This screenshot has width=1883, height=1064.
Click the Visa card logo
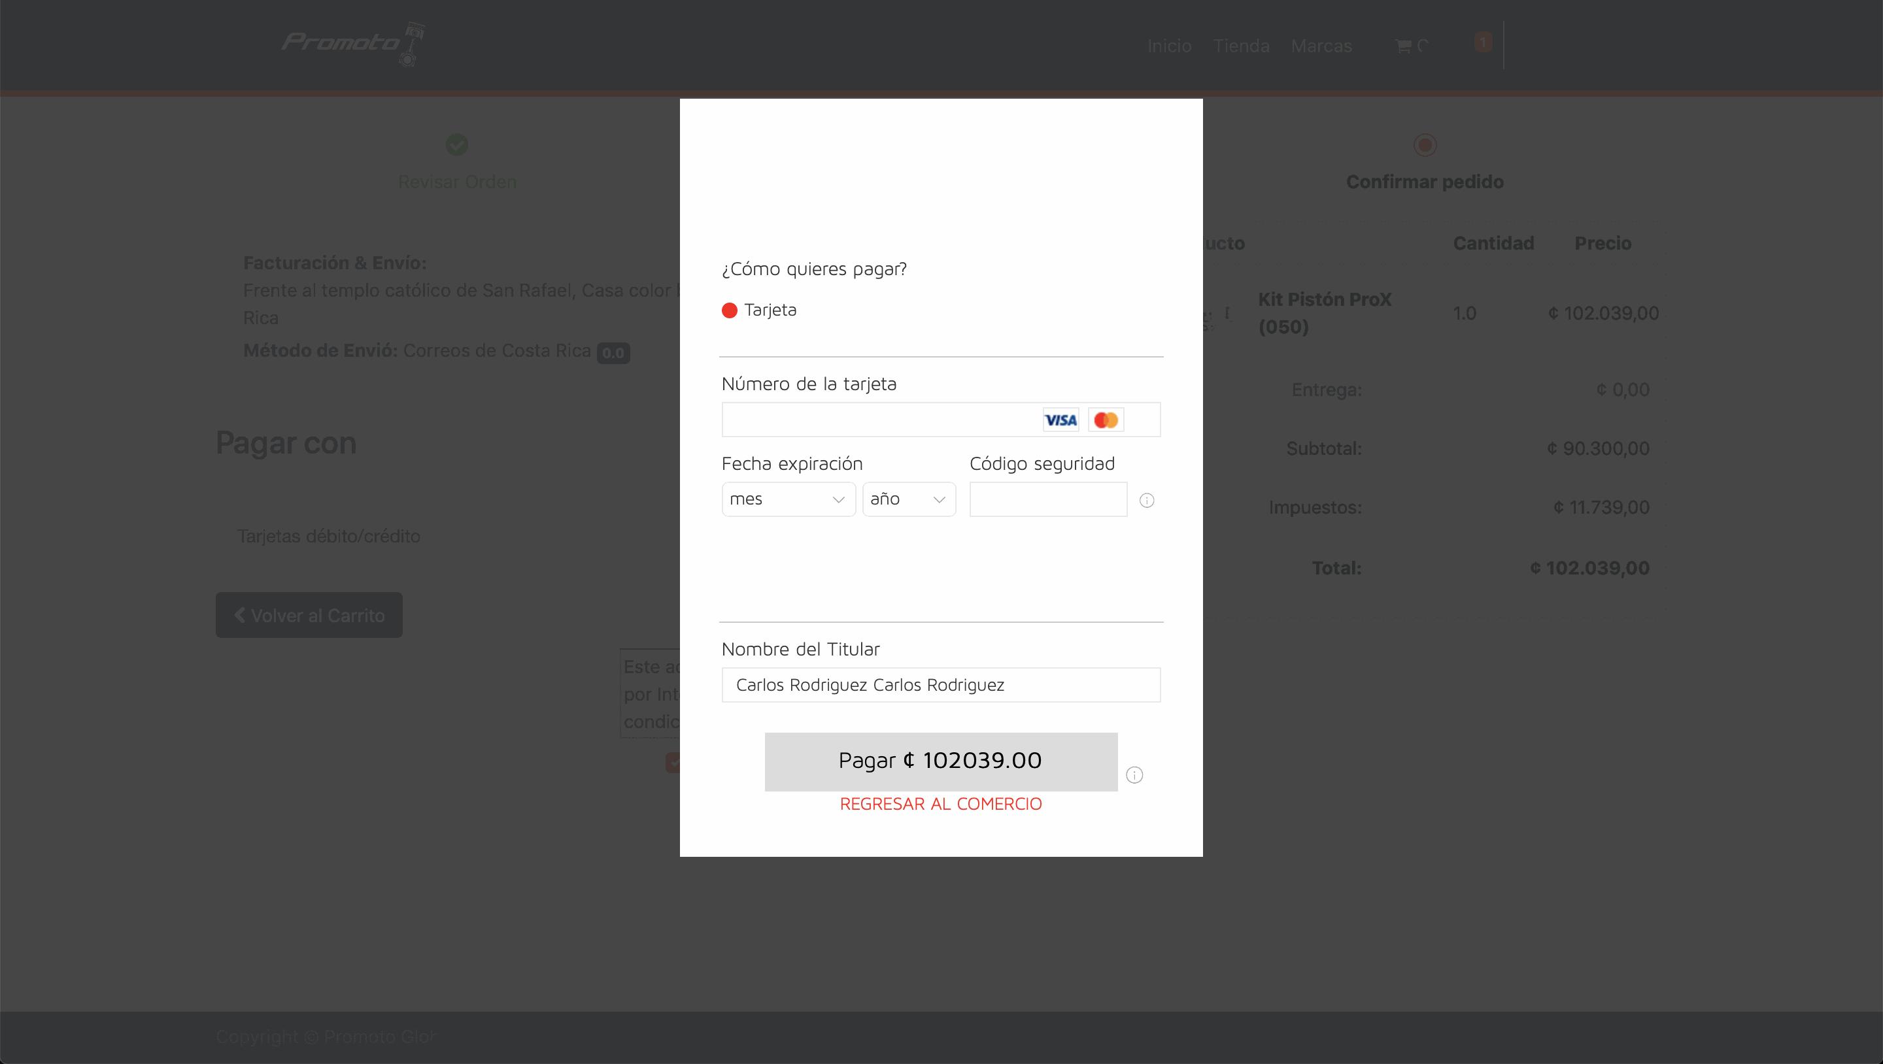(1060, 420)
